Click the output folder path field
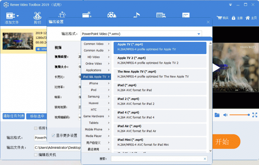 [x=57, y=147]
